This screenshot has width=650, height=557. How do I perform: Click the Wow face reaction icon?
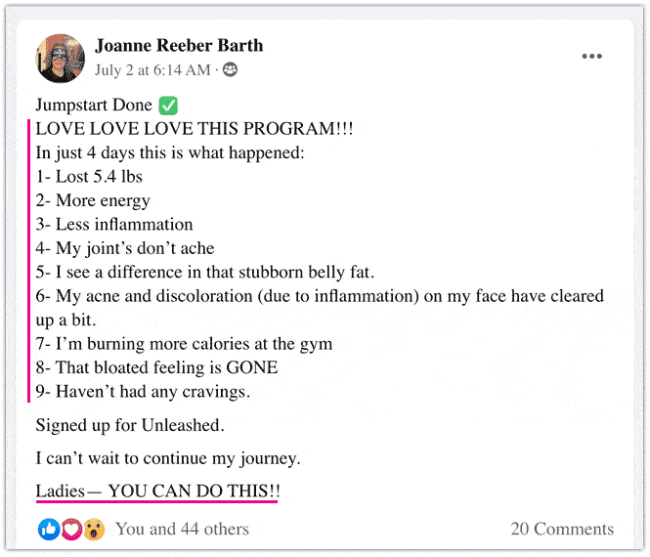(94, 530)
